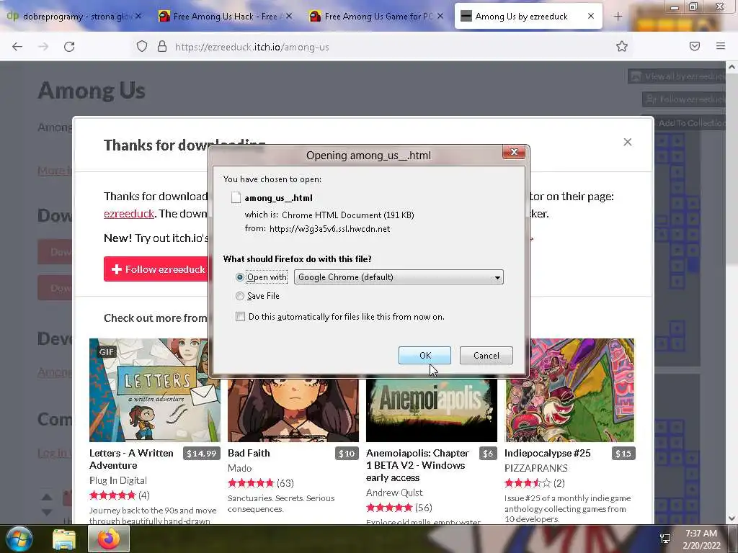Click the PIZZAPRANKS author name
738x553 pixels.
click(536, 468)
